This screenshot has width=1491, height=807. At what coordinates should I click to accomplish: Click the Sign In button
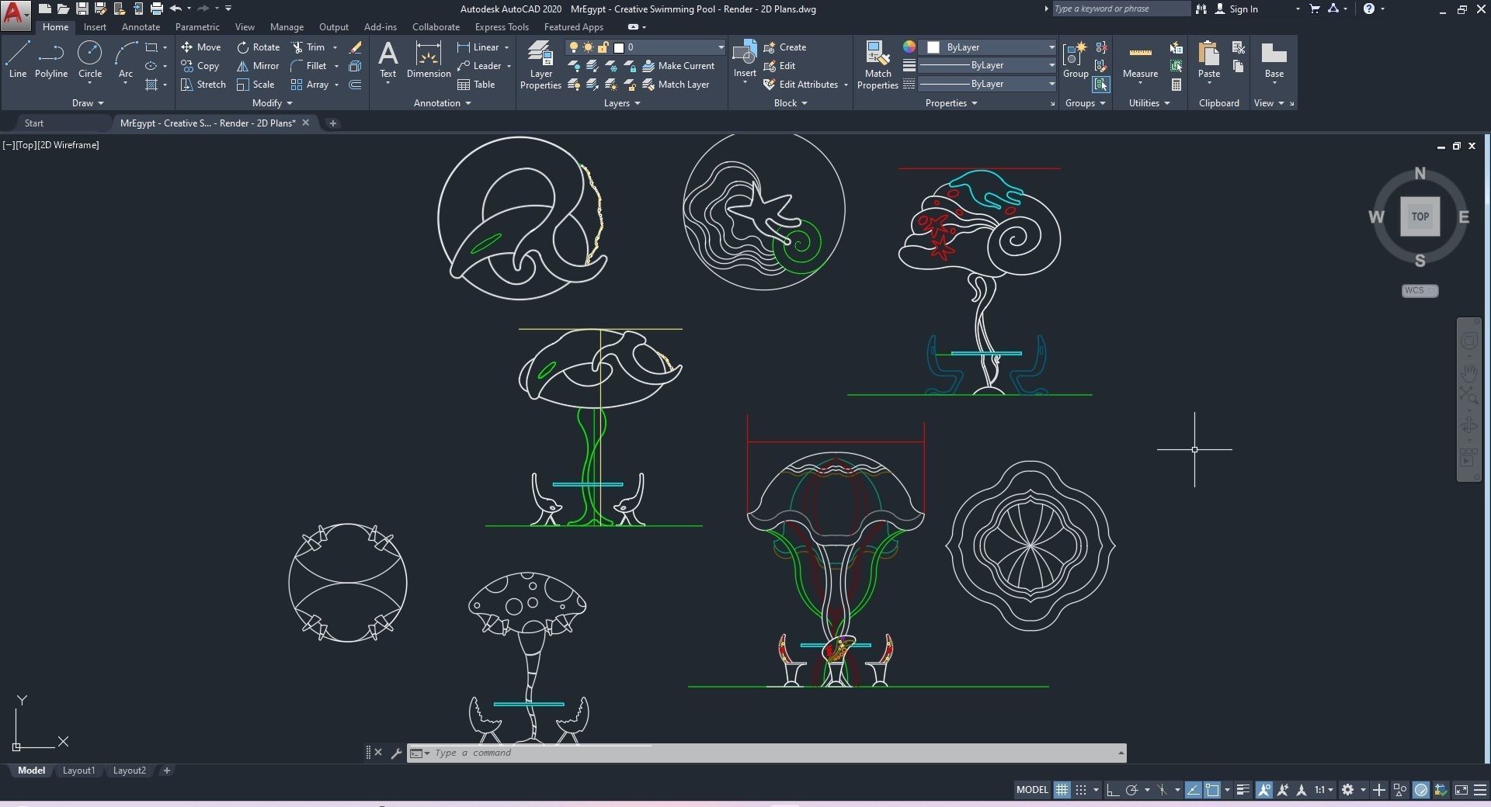coord(1236,9)
